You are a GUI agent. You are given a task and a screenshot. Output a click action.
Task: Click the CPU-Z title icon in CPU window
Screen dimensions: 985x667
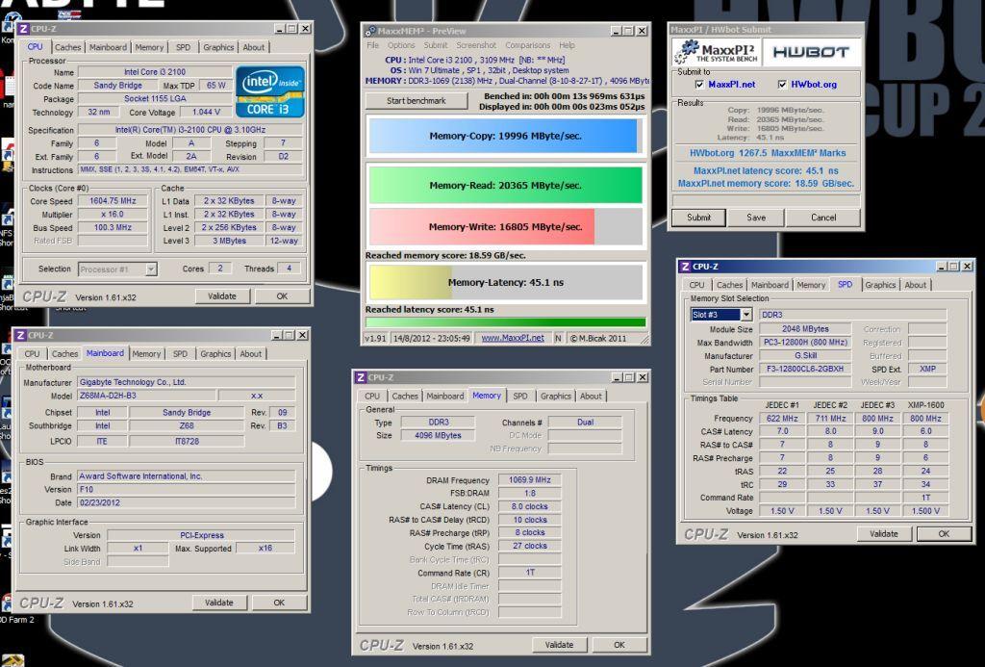[x=23, y=29]
